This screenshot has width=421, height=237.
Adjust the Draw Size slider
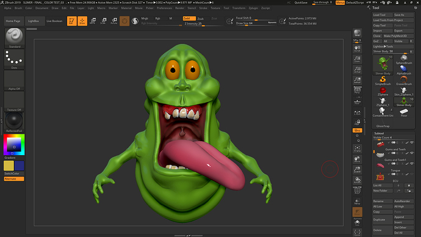[x=256, y=23]
